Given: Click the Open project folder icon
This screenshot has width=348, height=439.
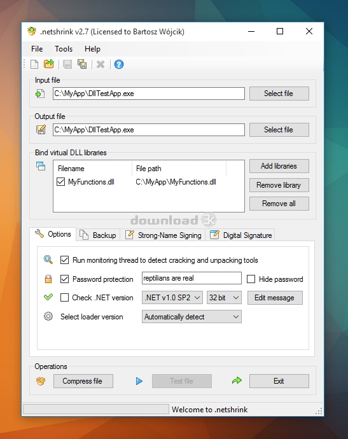Looking at the screenshot, I should coord(49,64).
